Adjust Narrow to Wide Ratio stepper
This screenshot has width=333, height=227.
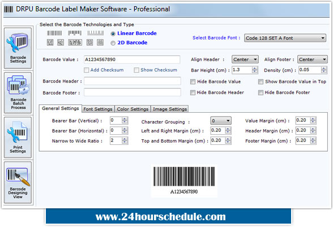click(125, 140)
